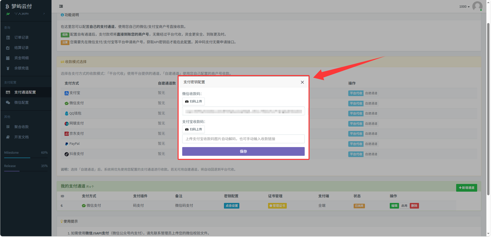
Task: Click 点击设置 for channel 6
Action: click(x=232, y=206)
